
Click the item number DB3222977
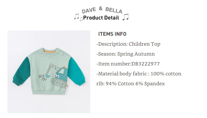(x=146, y=64)
